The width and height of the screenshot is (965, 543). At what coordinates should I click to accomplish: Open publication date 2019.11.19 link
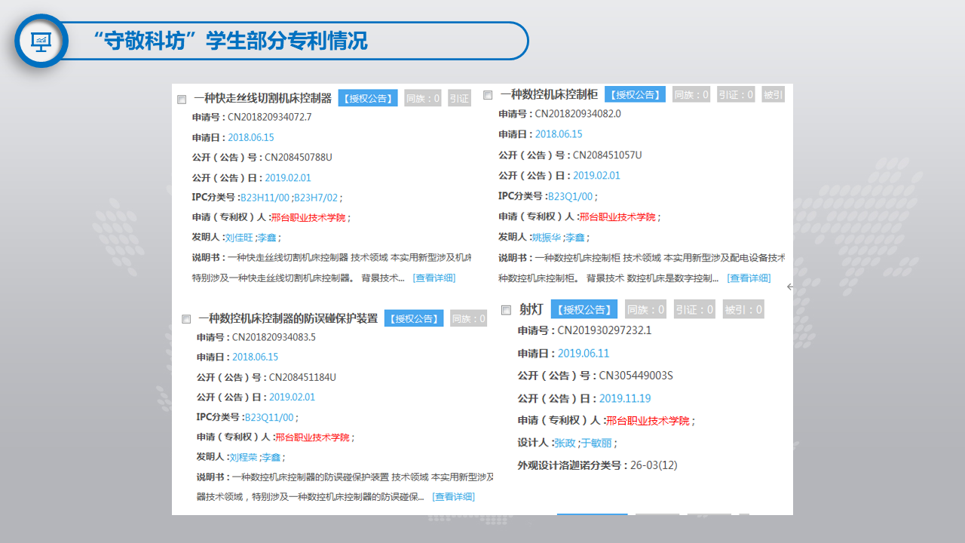point(625,398)
